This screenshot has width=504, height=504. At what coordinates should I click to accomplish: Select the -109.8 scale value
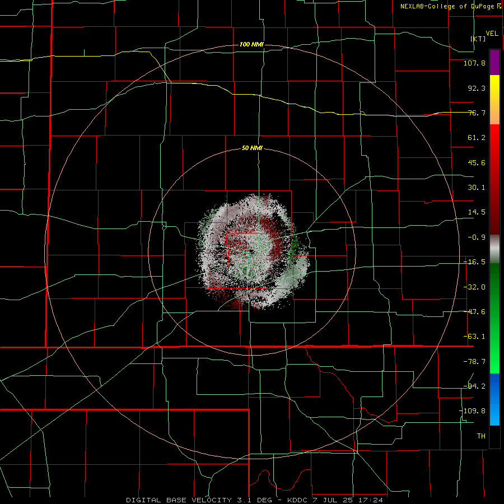coord(472,411)
